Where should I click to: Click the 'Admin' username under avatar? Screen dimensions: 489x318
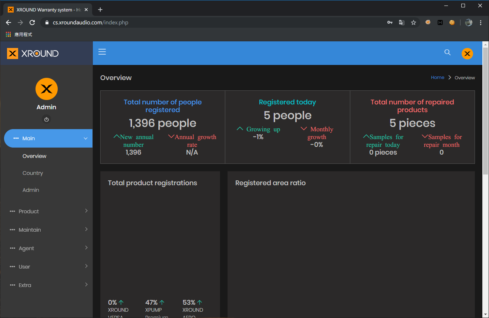pyautogui.click(x=46, y=107)
